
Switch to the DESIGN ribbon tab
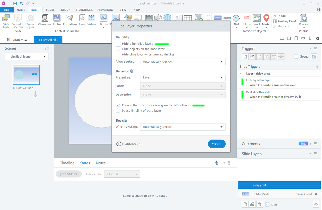click(66, 10)
